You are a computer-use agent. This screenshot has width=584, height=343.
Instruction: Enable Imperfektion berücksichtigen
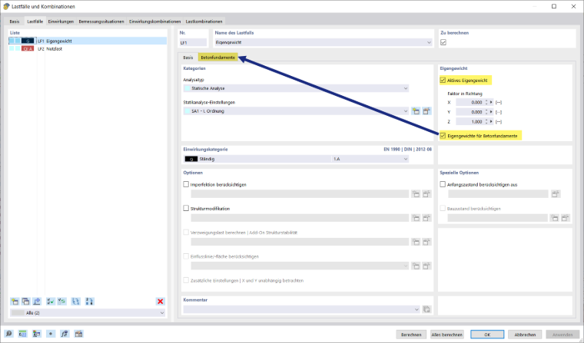point(186,184)
